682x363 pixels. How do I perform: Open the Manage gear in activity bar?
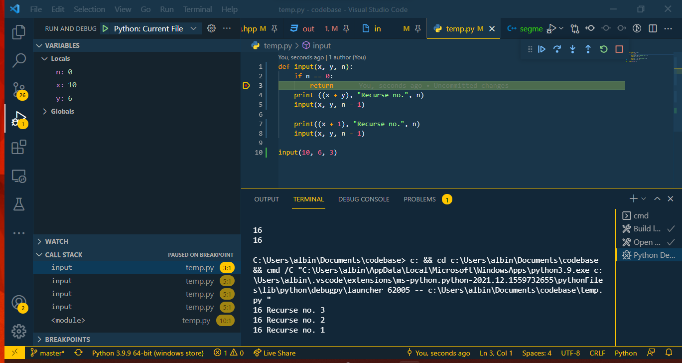point(19,331)
